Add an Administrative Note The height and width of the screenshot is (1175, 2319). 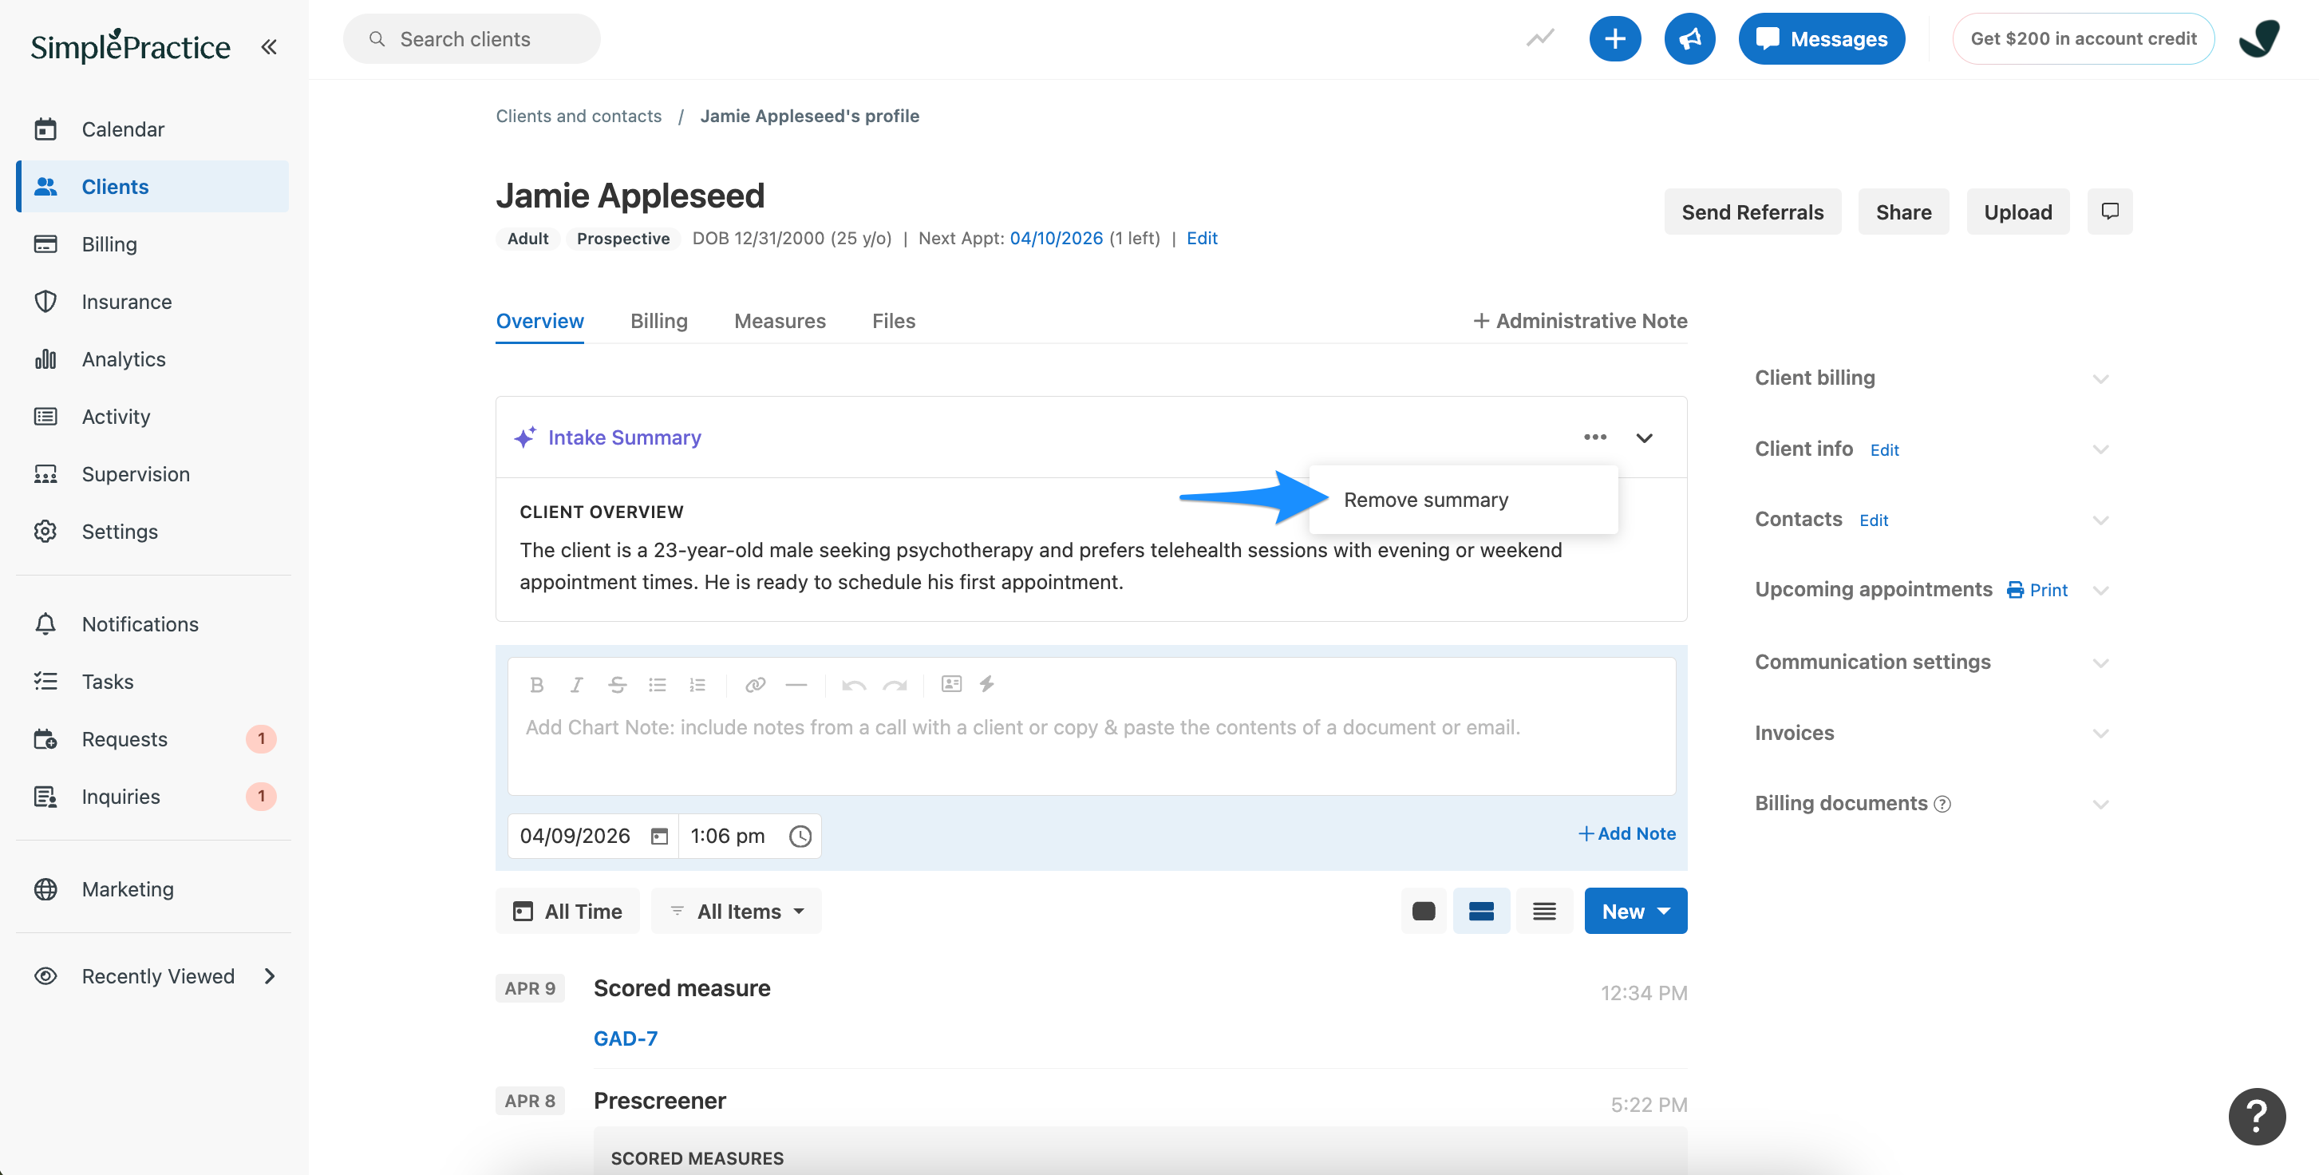(x=1580, y=322)
